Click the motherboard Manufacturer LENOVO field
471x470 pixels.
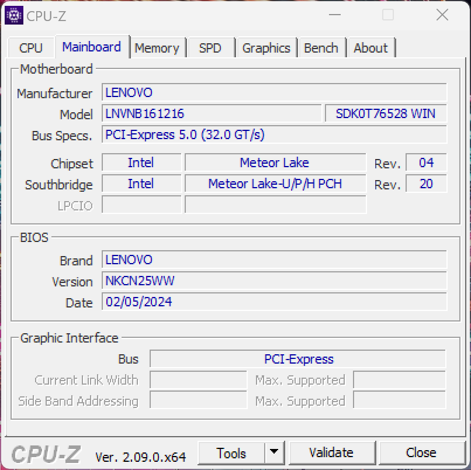pos(274,92)
